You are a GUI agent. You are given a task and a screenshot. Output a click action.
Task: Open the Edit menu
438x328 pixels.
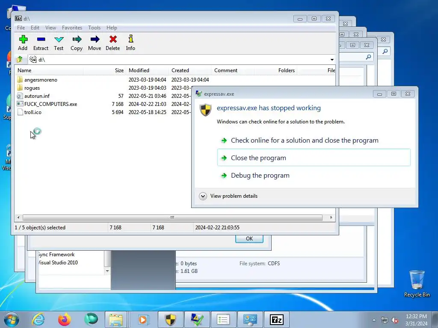[35, 28]
